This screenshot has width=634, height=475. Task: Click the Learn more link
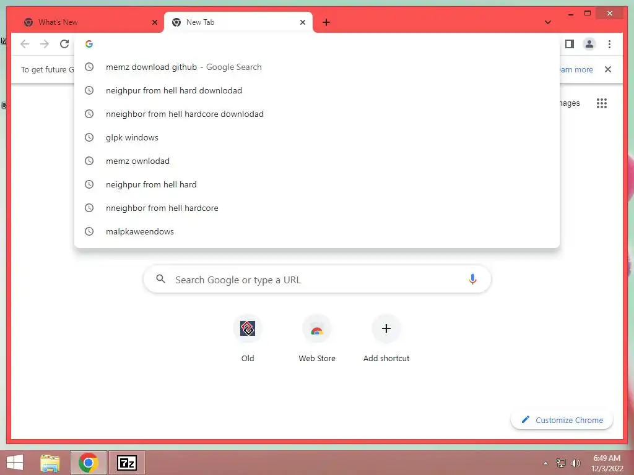click(x=576, y=69)
